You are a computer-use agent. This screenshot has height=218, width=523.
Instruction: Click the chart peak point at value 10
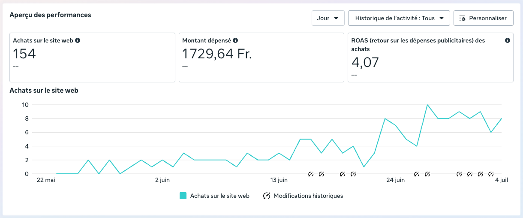pyautogui.click(x=427, y=105)
